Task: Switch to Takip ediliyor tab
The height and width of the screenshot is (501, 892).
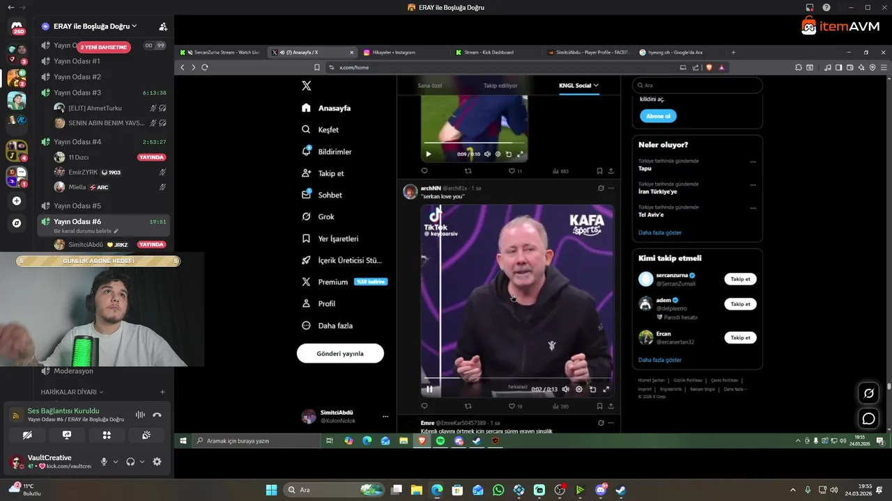Action: [x=500, y=86]
